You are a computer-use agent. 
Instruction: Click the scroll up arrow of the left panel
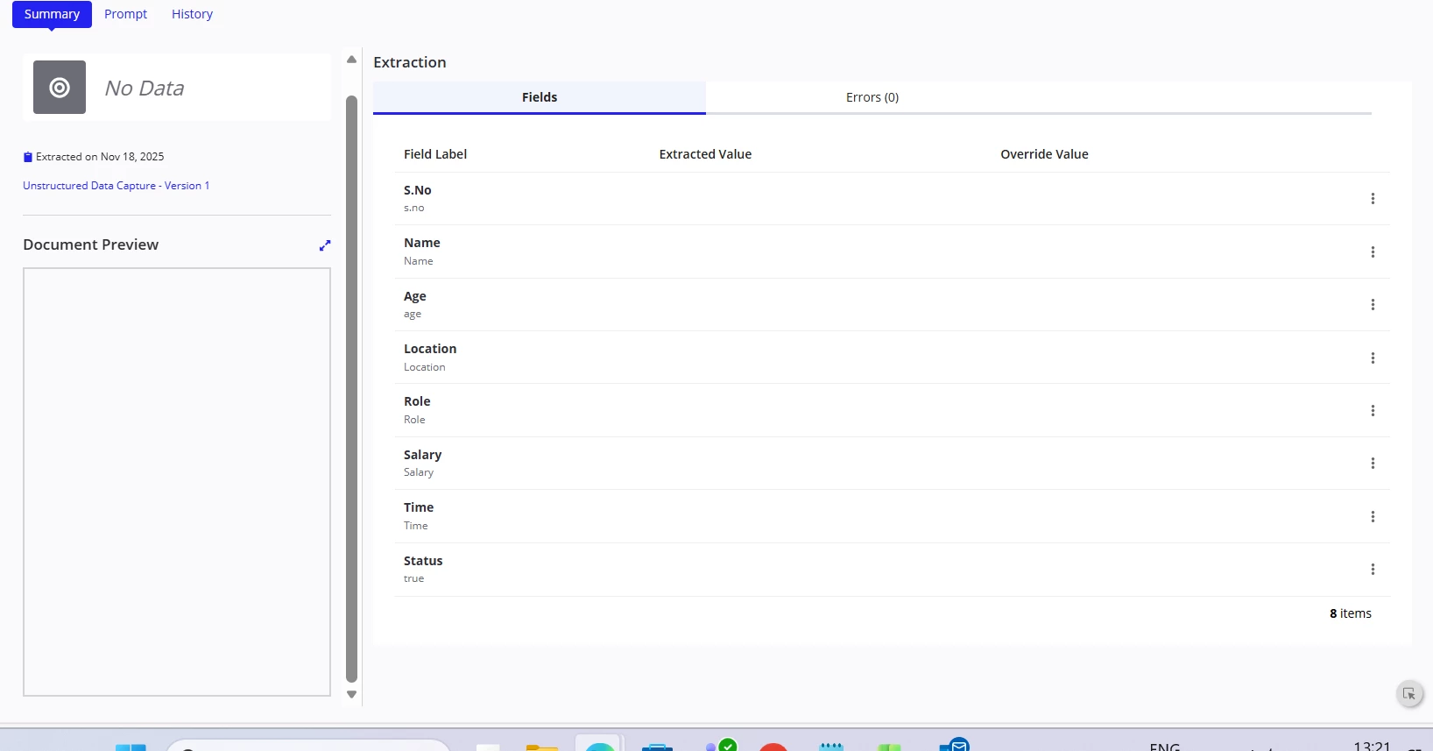click(x=351, y=60)
